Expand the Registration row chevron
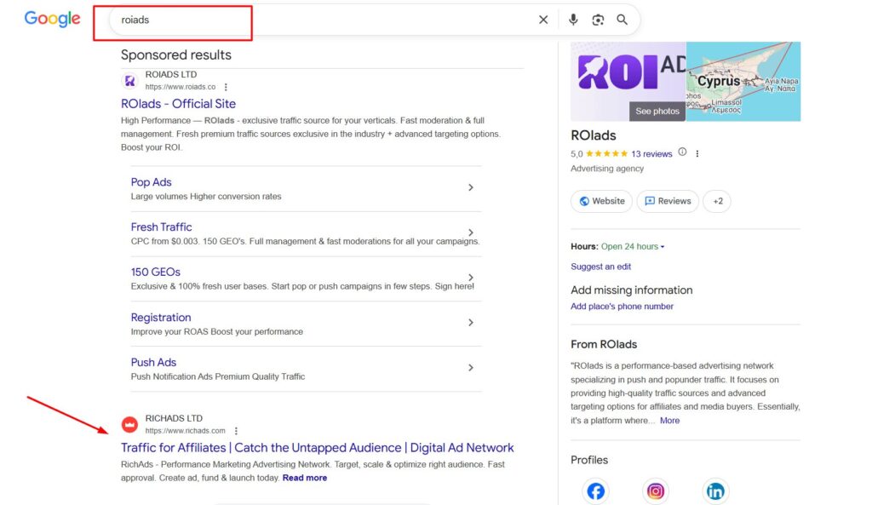The height and width of the screenshot is (505, 872). click(471, 323)
